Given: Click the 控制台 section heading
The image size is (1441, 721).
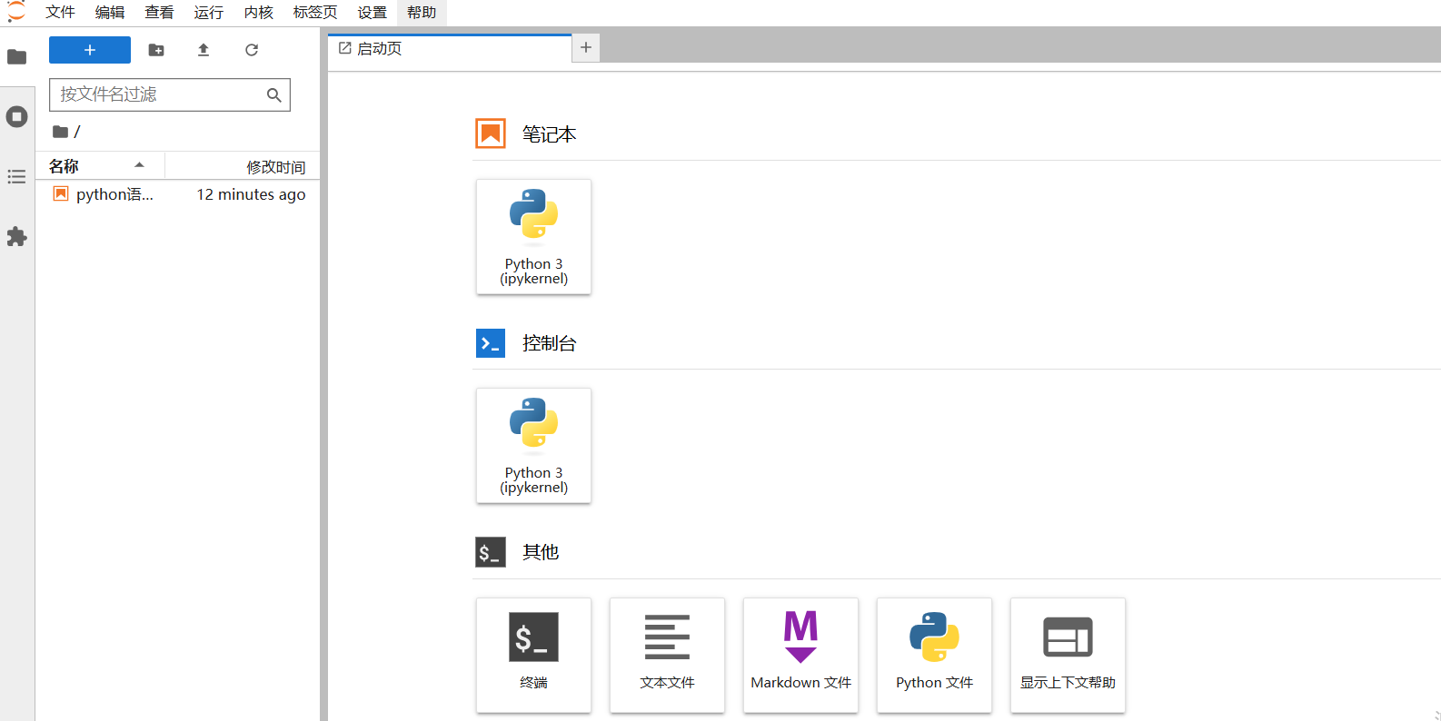Looking at the screenshot, I should click(549, 343).
